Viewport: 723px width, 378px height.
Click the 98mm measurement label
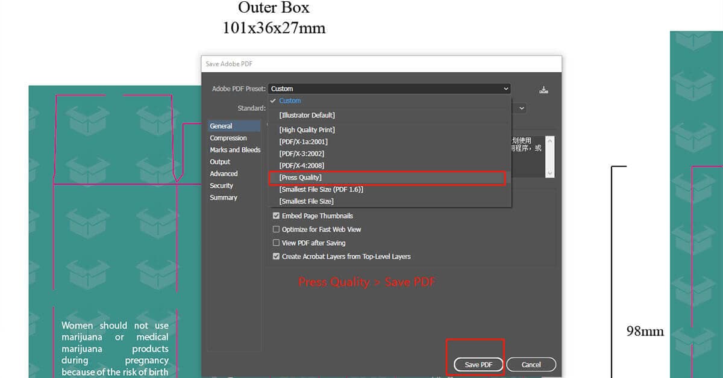tap(645, 331)
